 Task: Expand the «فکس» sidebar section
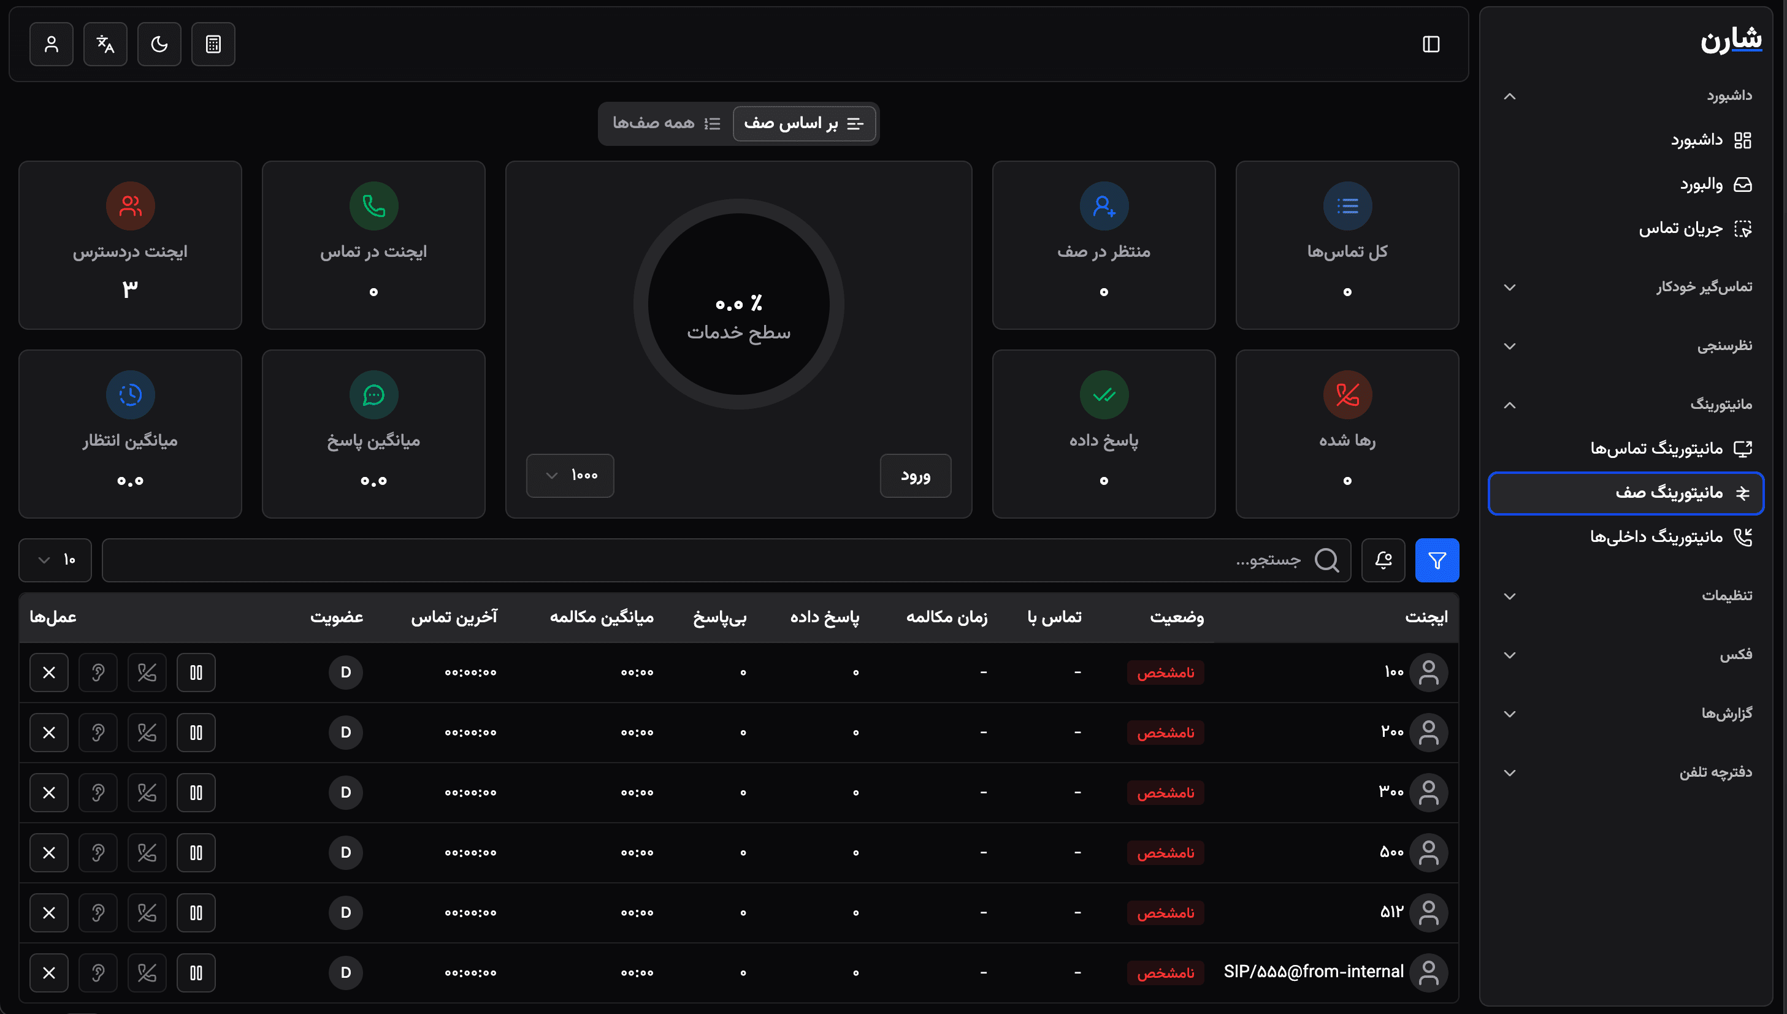click(x=1628, y=655)
